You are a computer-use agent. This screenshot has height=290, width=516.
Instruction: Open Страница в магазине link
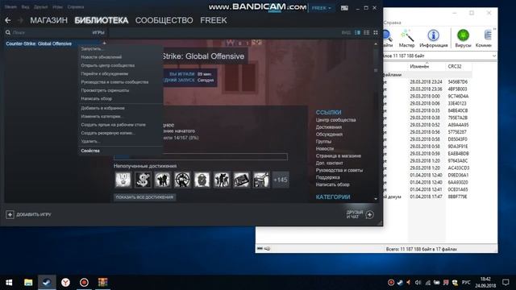coord(339,155)
